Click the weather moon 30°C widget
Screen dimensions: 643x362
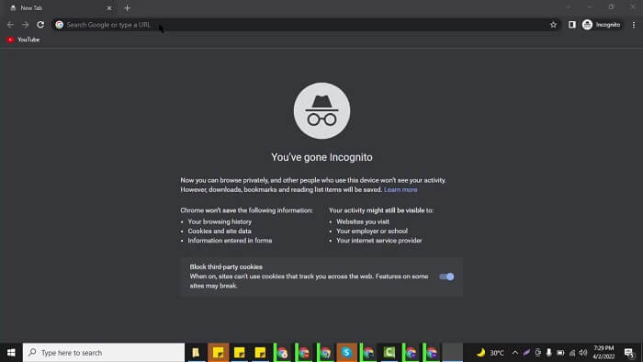point(491,353)
